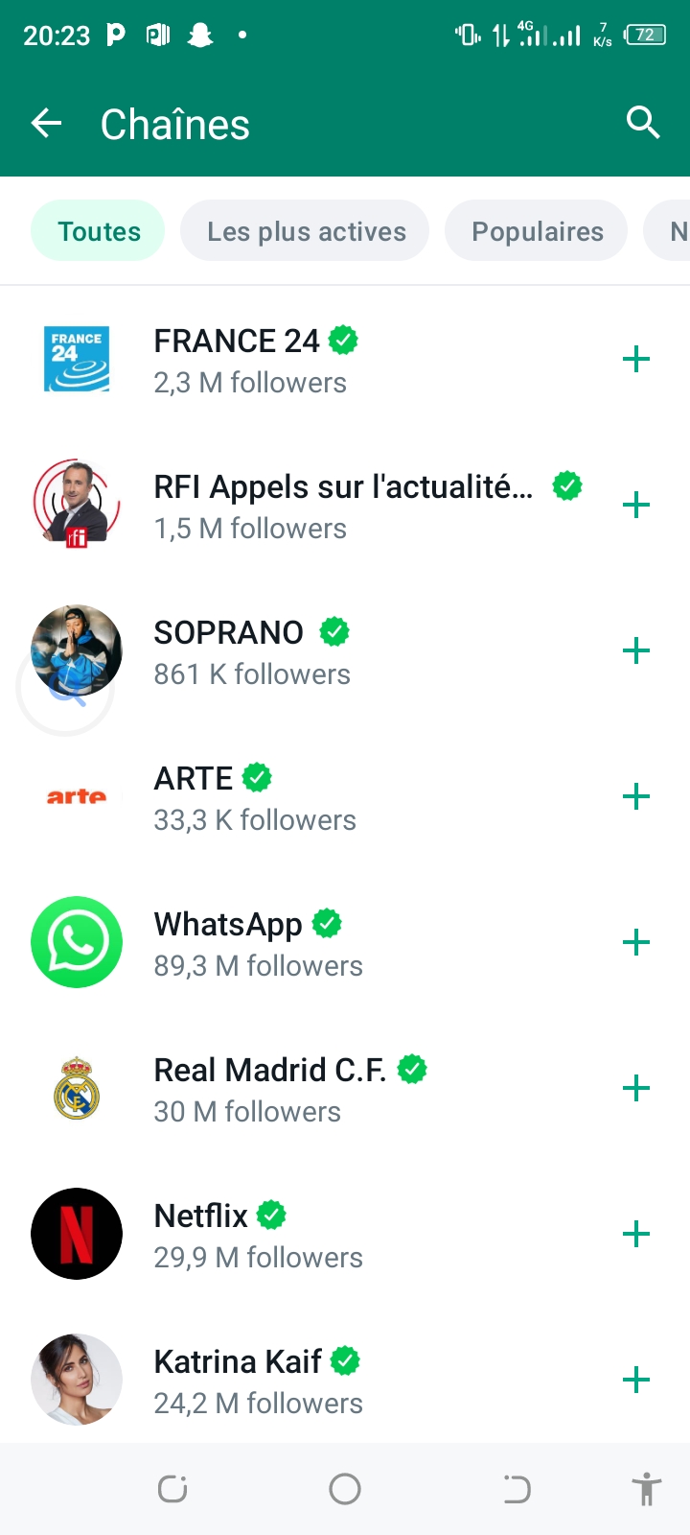
Task: Open the accessibility shortcut icon
Action: click(647, 1489)
